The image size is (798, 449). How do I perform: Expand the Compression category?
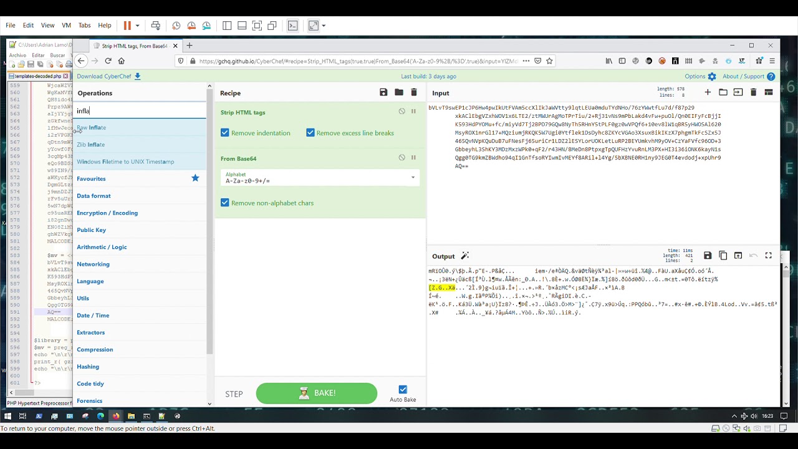pos(139,349)
